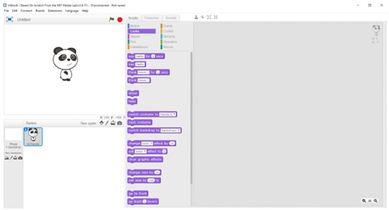Open the File menu
Viewport: 389px width, 210px height.
coord(6,11)
